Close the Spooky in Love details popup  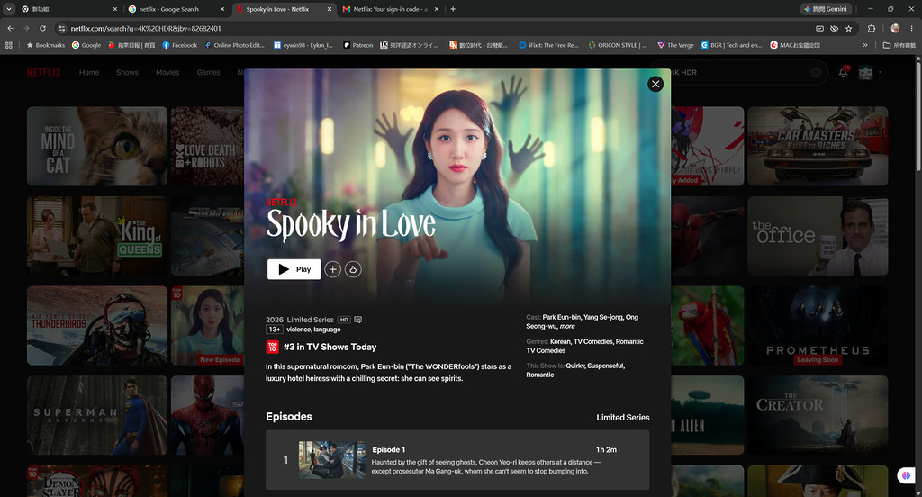pos(655,84)
